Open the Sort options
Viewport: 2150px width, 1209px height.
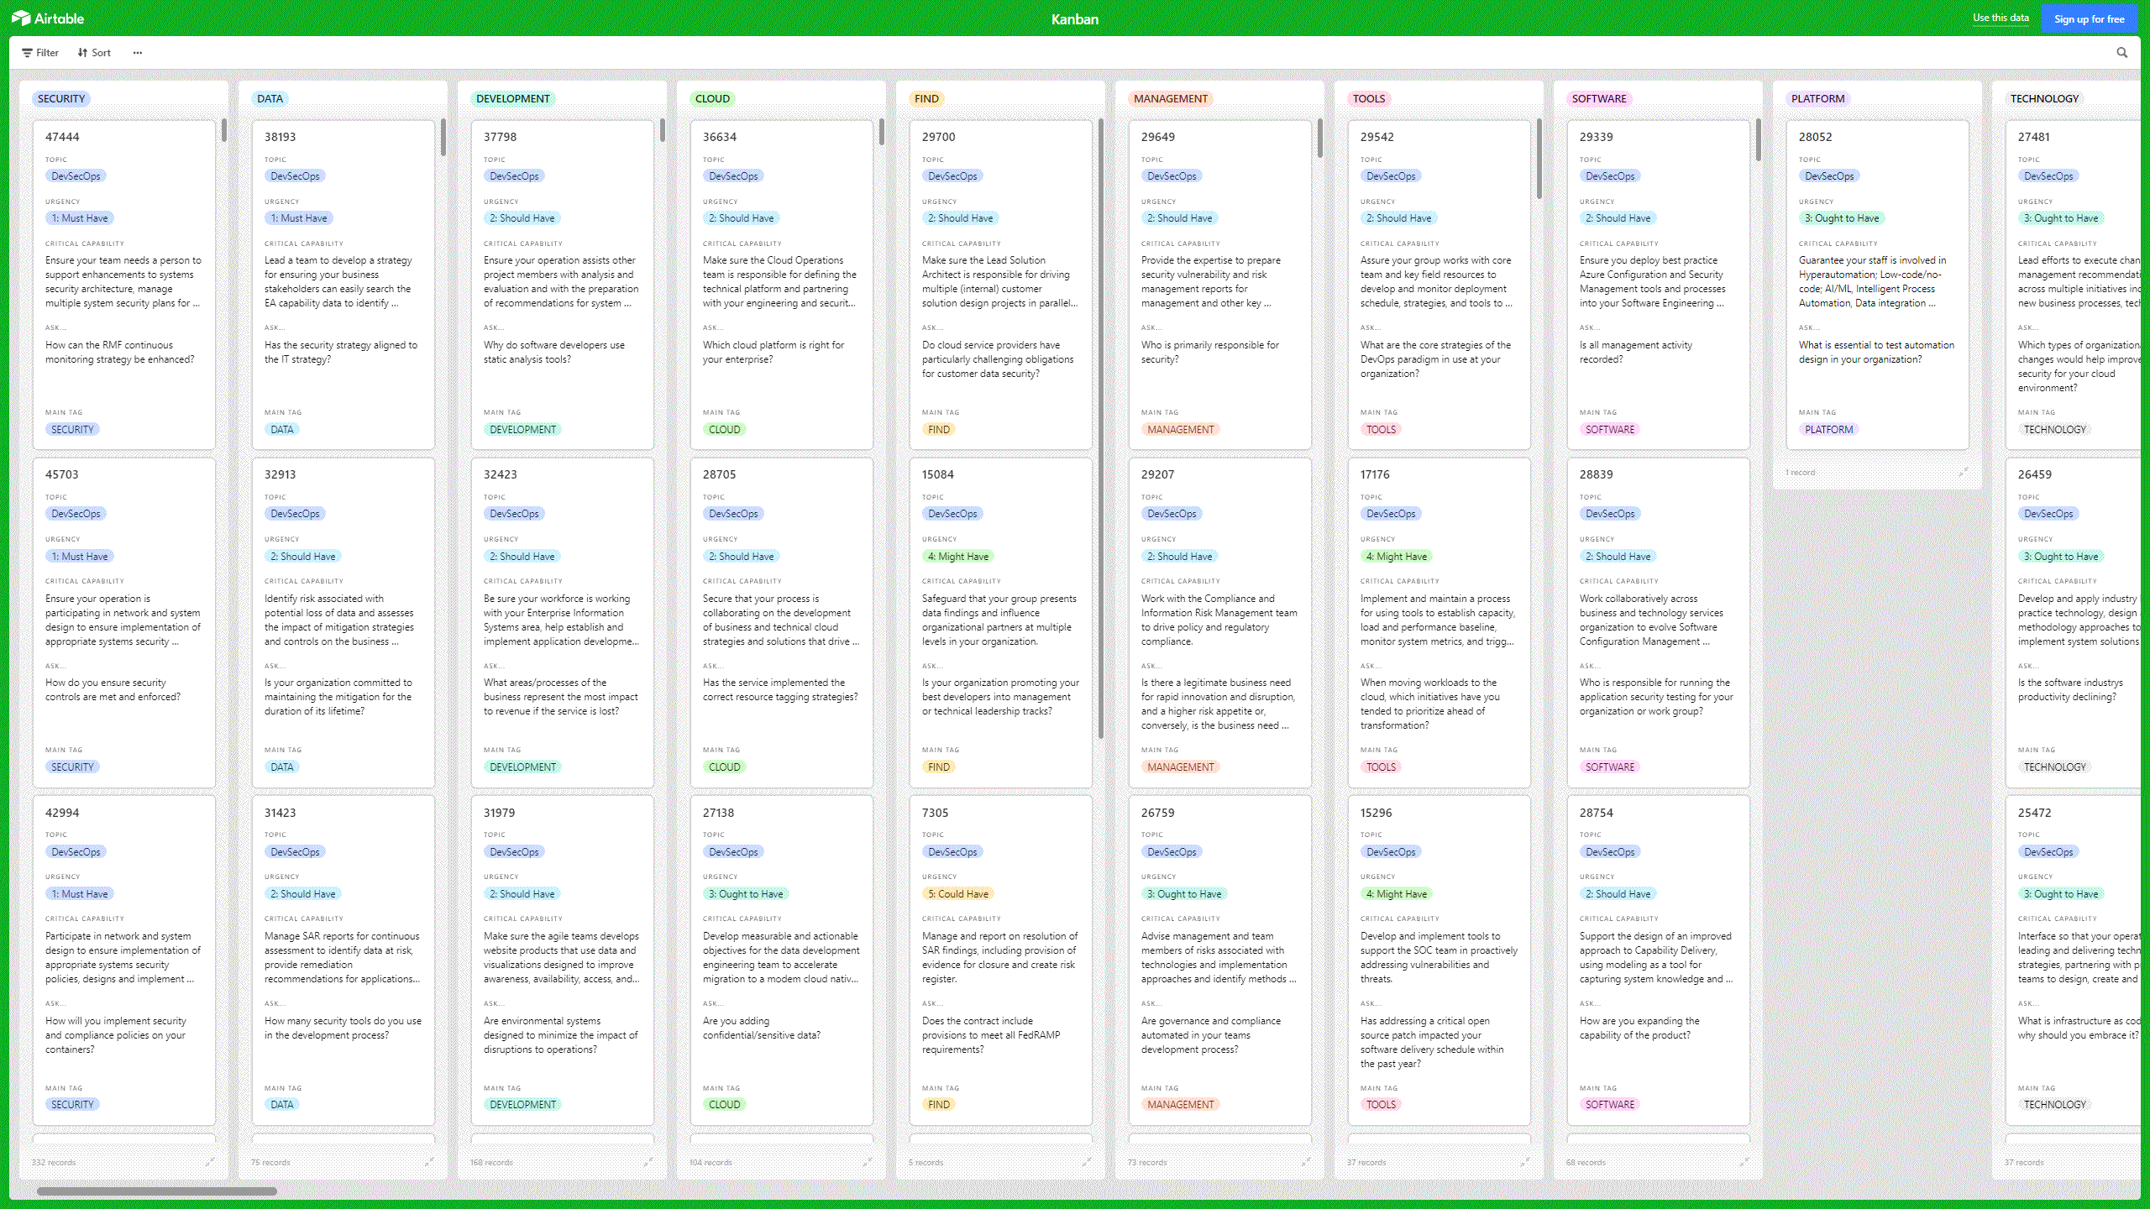coord(94,52)
